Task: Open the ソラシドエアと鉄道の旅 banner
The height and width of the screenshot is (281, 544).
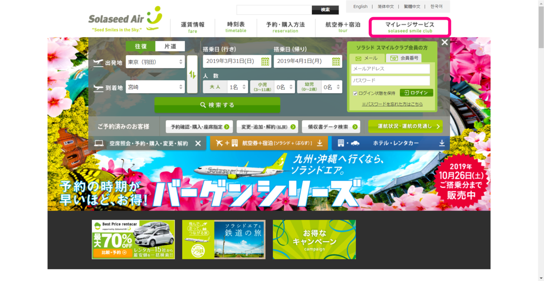Action: (x=223, y=239)
